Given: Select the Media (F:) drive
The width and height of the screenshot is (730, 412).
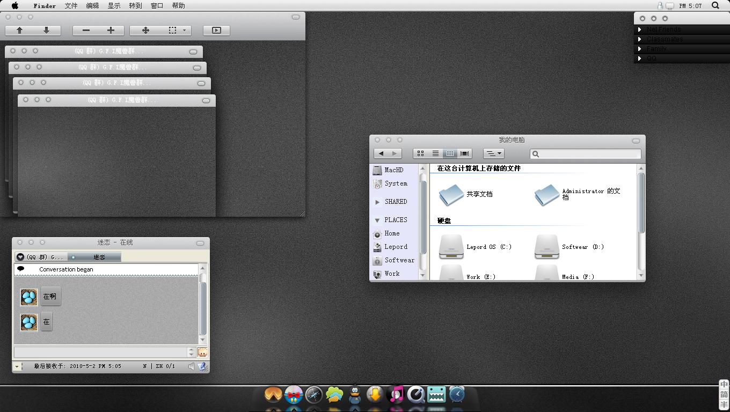Looking at the screenshot, I should point(564,273).
